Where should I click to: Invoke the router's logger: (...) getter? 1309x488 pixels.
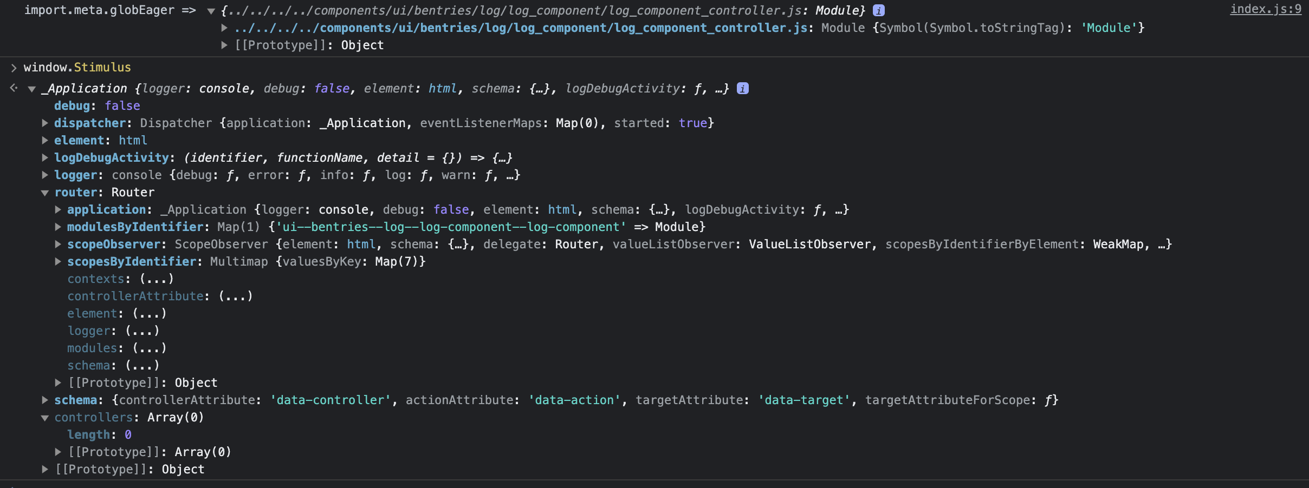tap(142, 331)
